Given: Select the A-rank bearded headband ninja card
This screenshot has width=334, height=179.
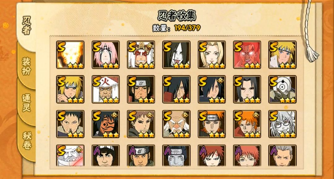Looking at the screenshot, I should click(x=141, y=156).
